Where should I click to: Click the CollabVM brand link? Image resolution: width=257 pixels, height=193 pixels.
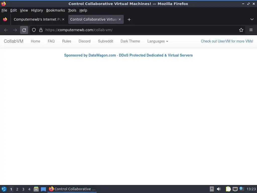(x=14, y=41)
